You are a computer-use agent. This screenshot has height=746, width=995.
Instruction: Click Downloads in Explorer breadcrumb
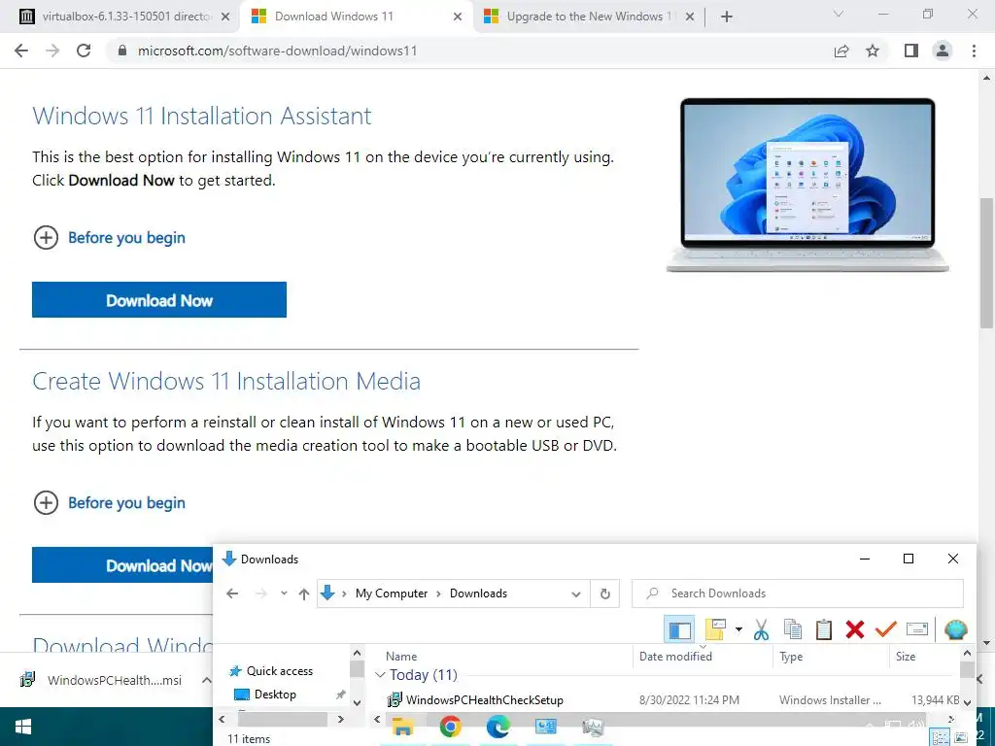(x=478, y=593)
